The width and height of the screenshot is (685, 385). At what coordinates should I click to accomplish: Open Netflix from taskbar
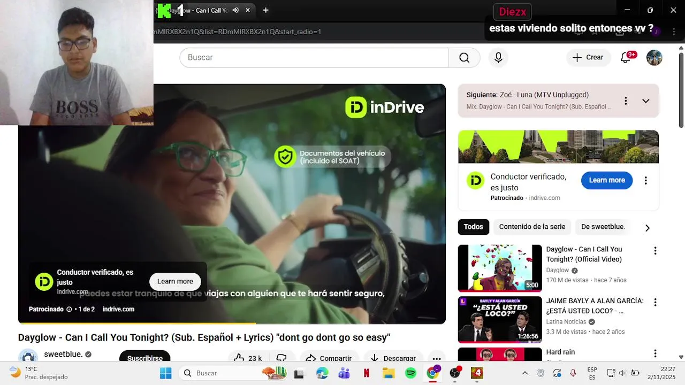coord(366,373)
